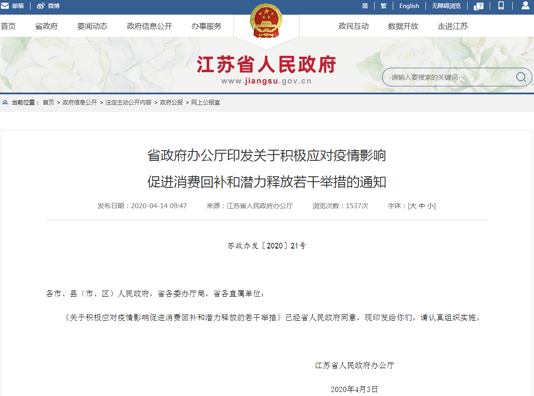The width and height of the screenshot is (534, 396).
Task: Click the view count 1537次
Action: (x=357, y=206)
